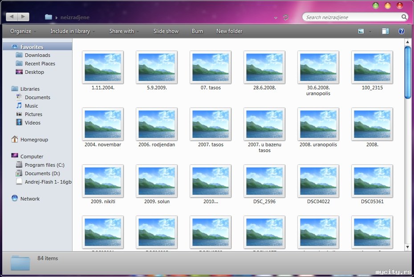Click the neizradjene breadcrumb

(75, 17)
